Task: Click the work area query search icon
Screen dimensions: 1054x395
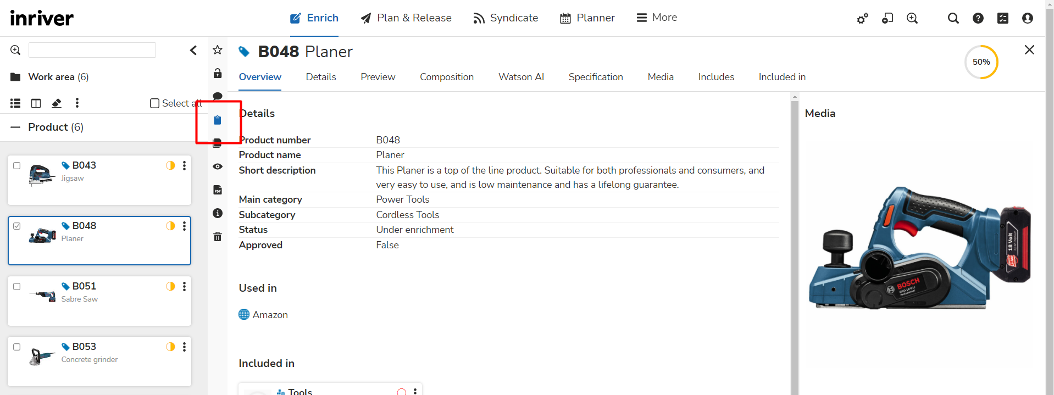Action: (15, 50)
